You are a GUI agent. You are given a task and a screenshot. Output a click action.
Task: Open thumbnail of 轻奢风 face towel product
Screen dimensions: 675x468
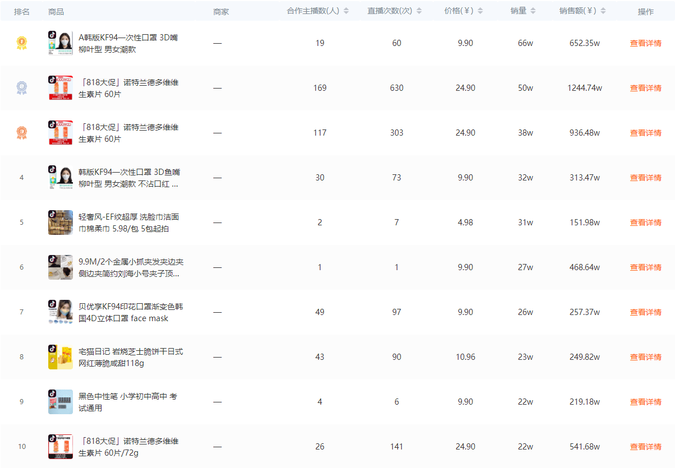pyautogui.click(x=61, y=223)
